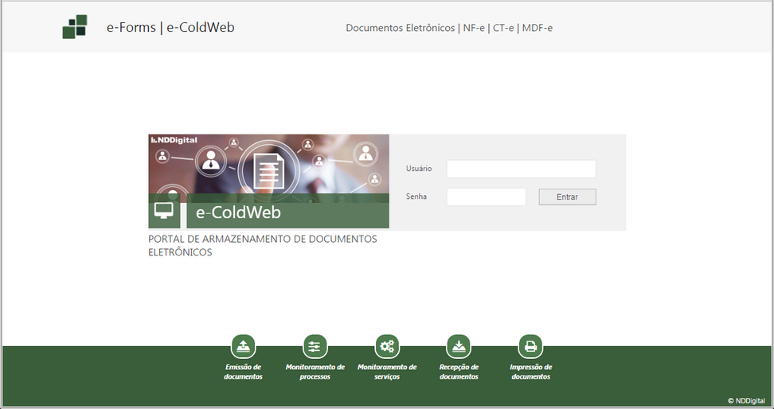Open the Recepção de documentos icon

[x=459, y=346]
